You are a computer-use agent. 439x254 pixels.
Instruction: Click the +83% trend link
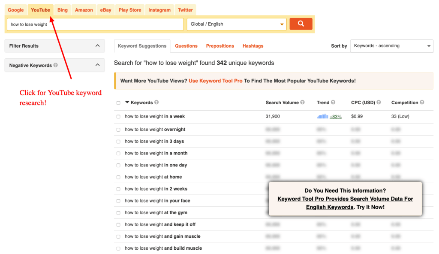tap(335, 117)
